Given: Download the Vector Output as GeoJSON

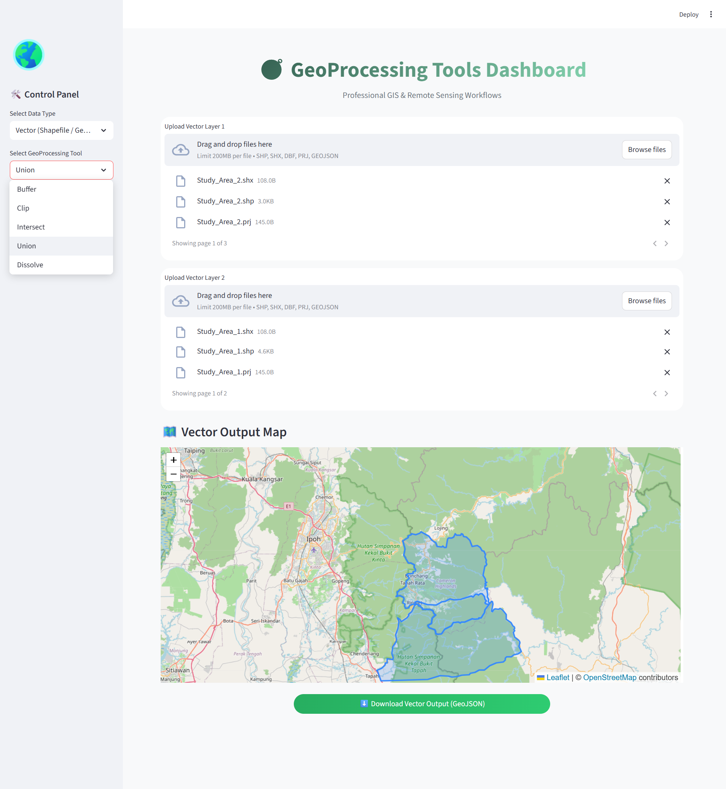Looking at the screenshot, I should 422,704.
